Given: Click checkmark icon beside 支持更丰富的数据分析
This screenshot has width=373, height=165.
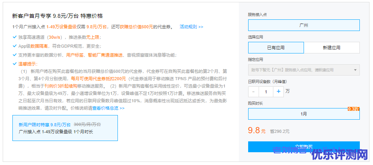Looking at the screenshot, I should (14, 55).
